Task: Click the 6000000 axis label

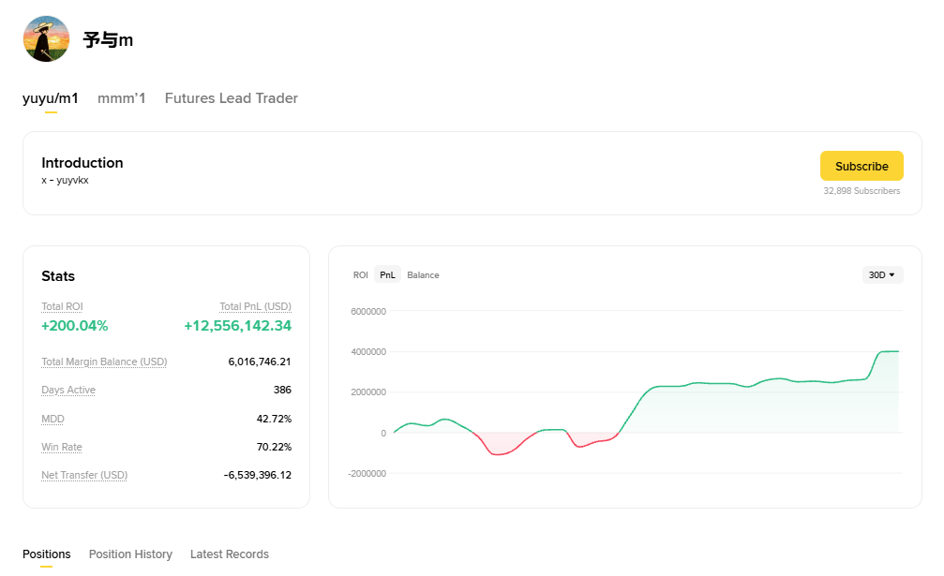Action: (x=367, y=312)
